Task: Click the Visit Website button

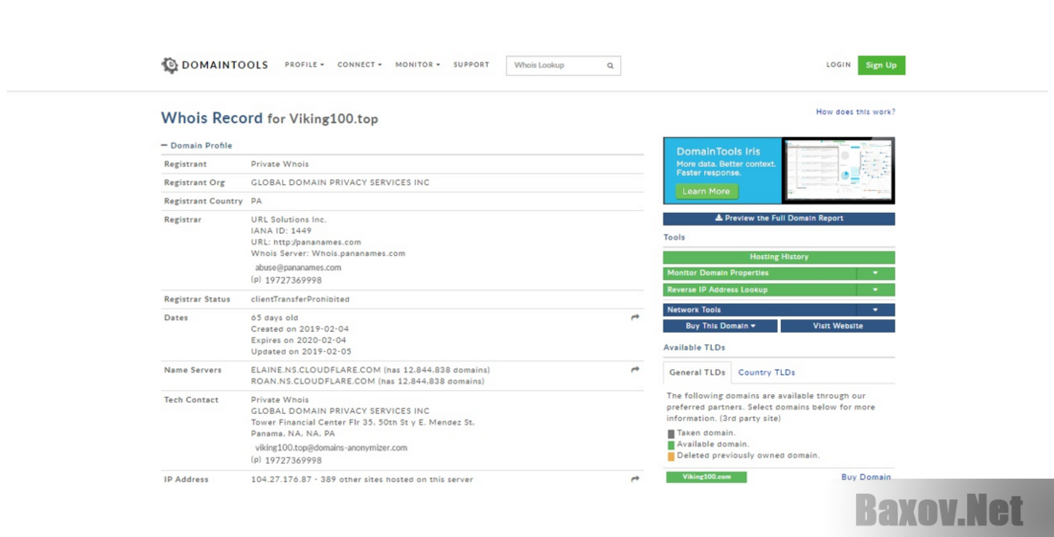Action: 838,326
